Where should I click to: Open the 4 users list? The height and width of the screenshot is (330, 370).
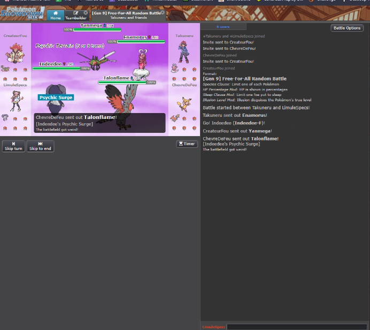[x=223, y=27]
